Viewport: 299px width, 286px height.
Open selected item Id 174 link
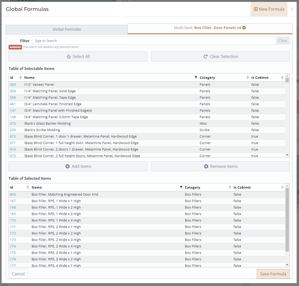pyautogui.click(x=13, y=246)
